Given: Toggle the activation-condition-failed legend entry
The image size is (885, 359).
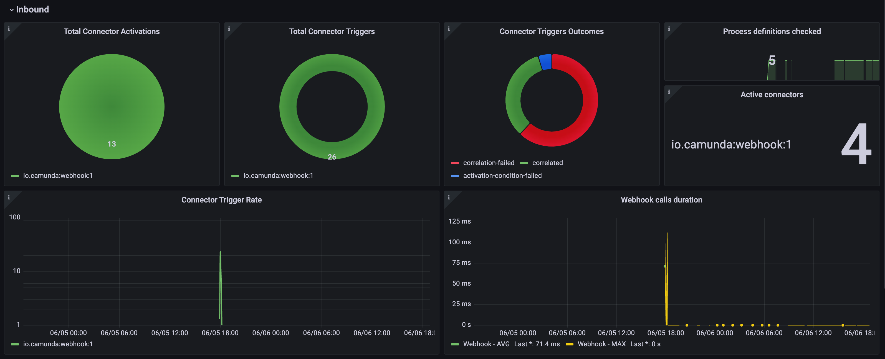Looking at the screenshot, I should (x=502, y=176).
